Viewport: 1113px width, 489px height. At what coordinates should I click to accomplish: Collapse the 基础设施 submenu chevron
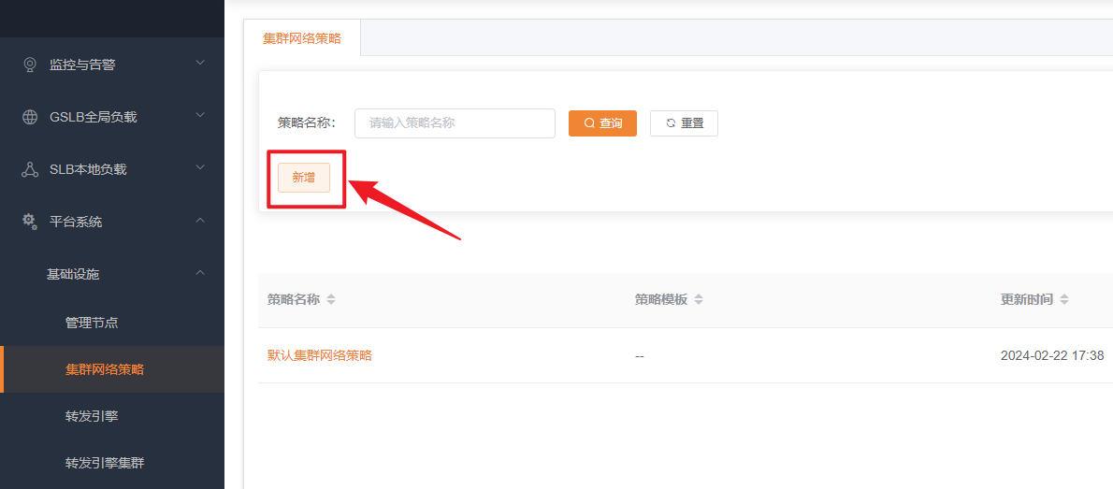(200, 272)
